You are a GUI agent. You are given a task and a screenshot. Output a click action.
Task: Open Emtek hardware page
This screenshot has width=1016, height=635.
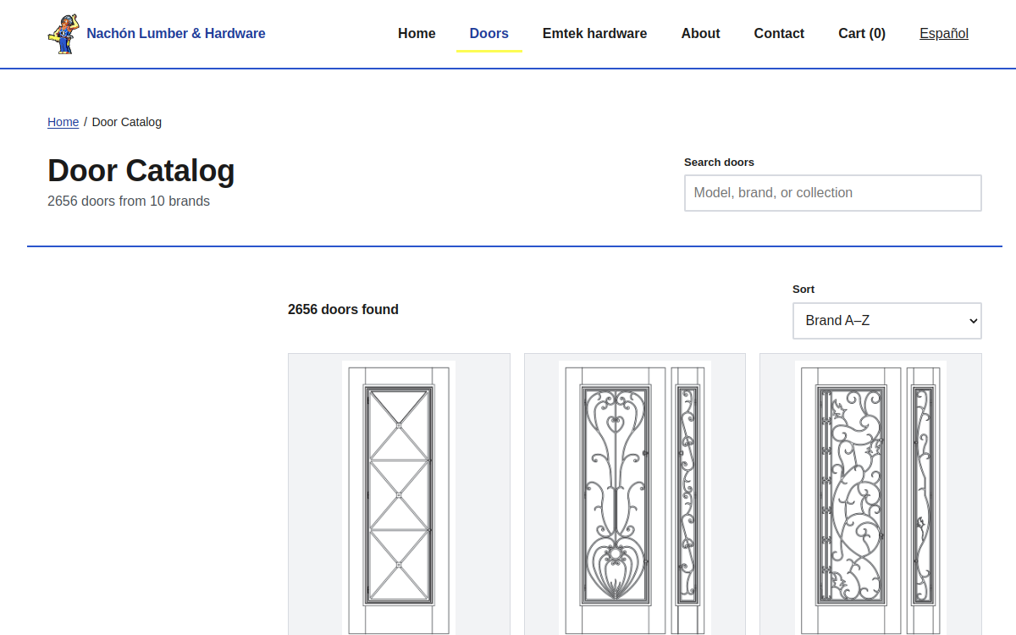595,34
